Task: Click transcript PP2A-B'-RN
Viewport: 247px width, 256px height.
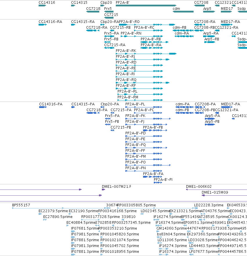Action: coord(131,33)
